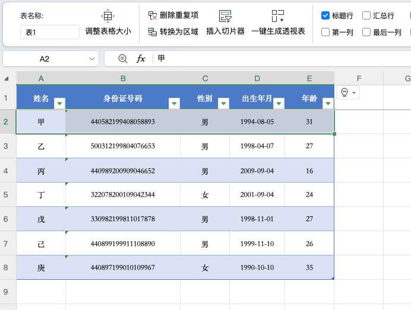This screenshot has width=411, height=310.
Task: Click ID cell 330982199811017878
Action: [x=123, y=219]
